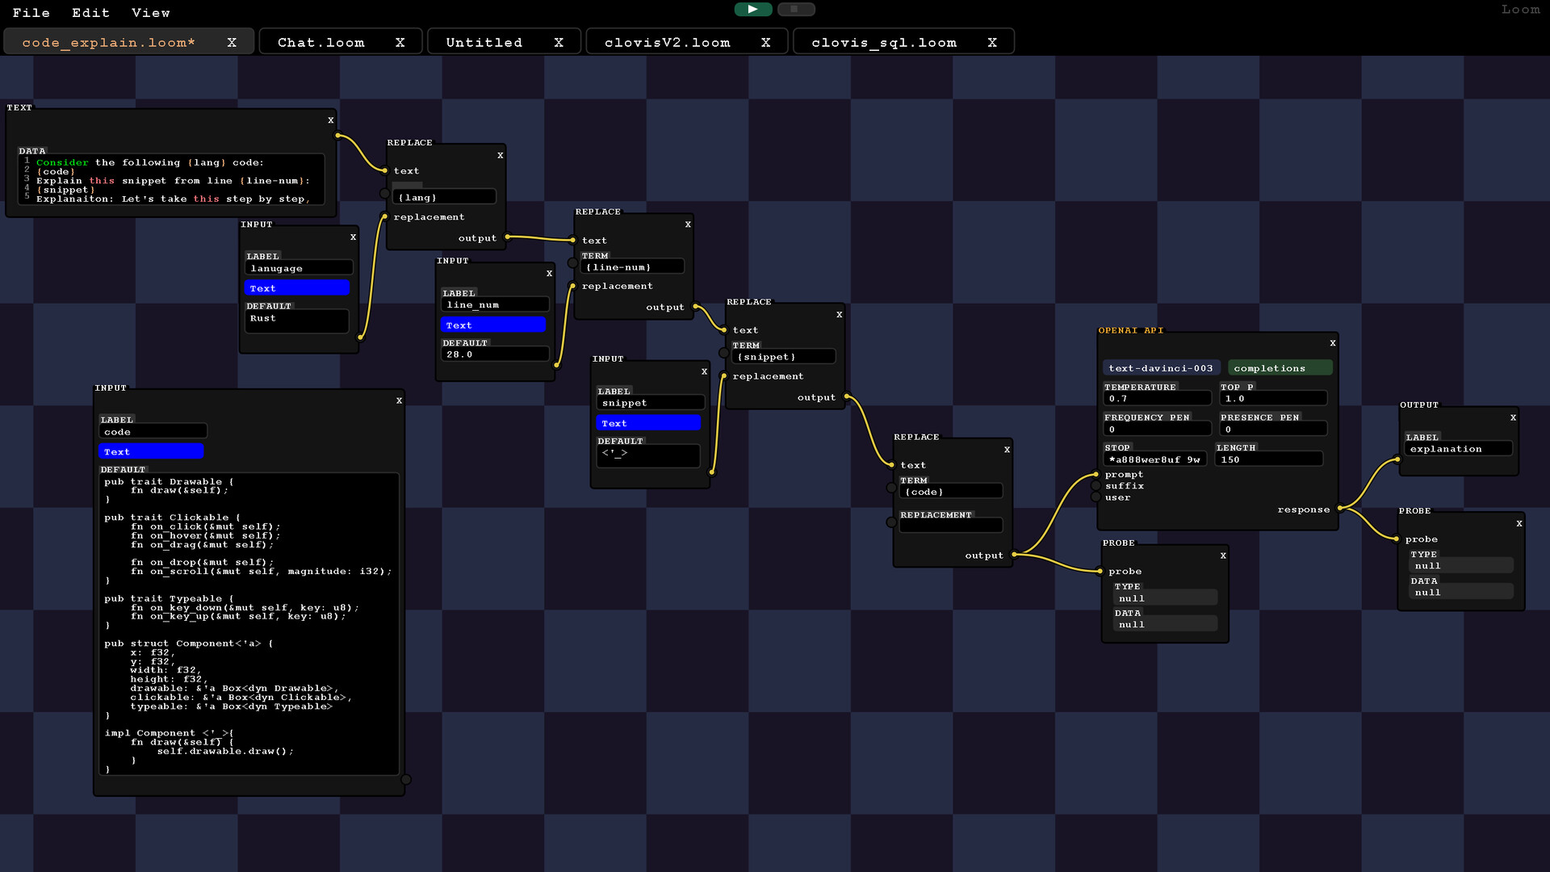Image resolution: width=1550 pixels, height=872 pixels.
Task: Toggle the Text type on the line_num INPUT node
Action: (493, 324)
